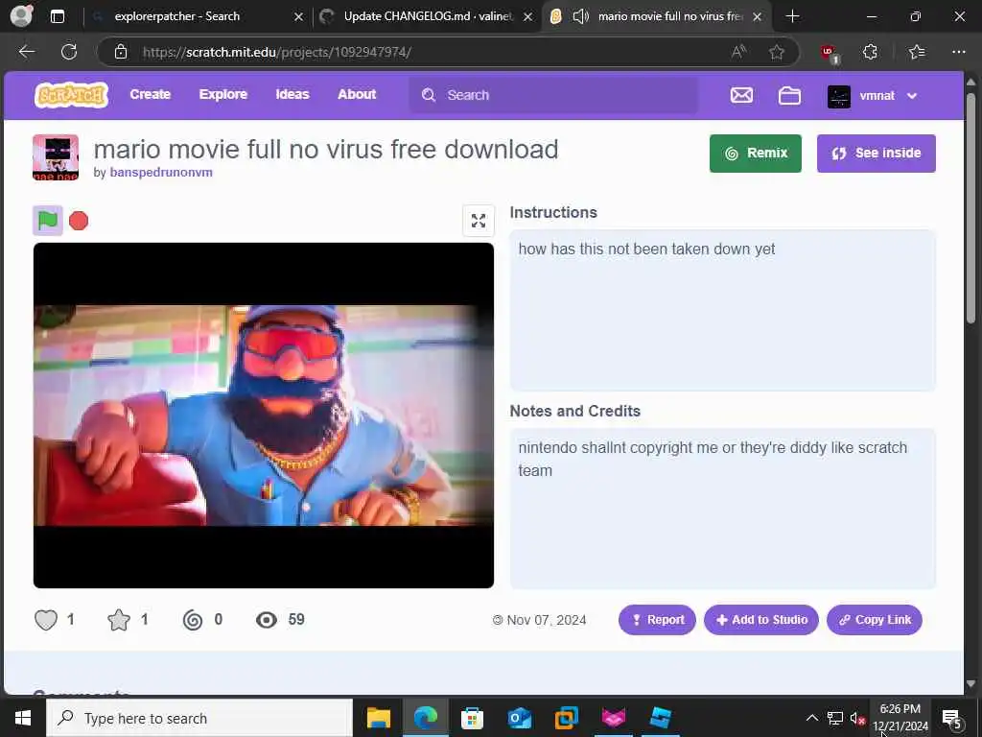Click the Instructions text box

(x=723, y=310)
